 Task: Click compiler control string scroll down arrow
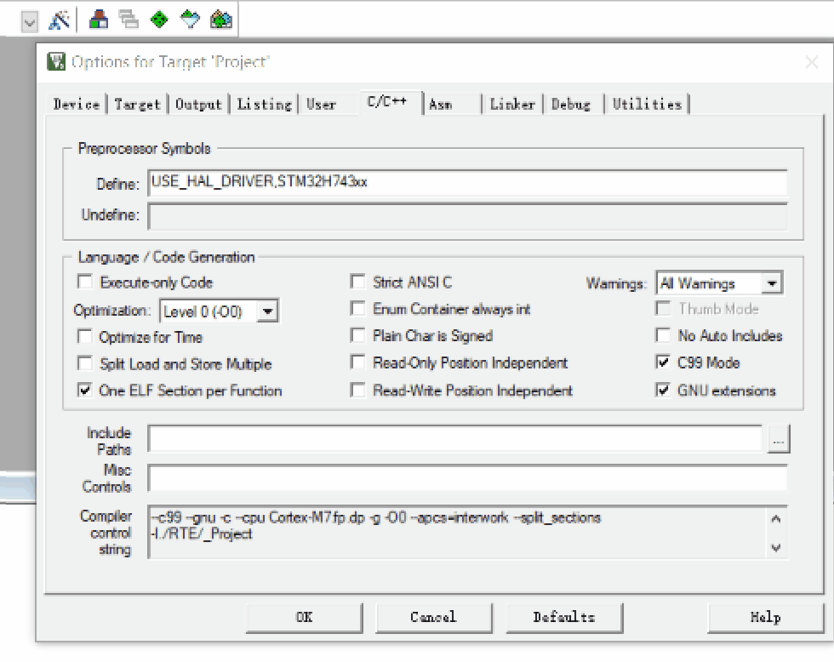click(x=776, y=548)
